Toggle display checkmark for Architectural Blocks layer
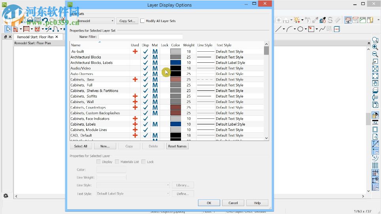 (145, 57)
